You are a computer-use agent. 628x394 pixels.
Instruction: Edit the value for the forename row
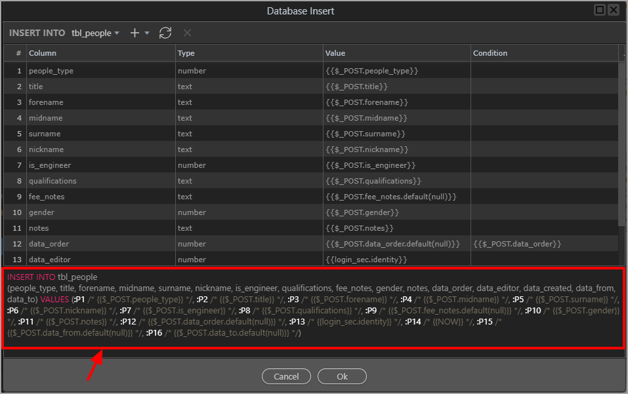[x=366, y=102]
